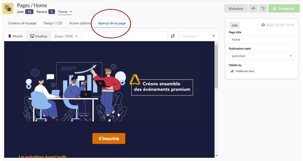Click the refresh preview icon

pos(173,36)
